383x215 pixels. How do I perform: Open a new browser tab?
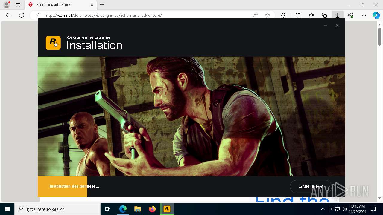coord(102,5)
